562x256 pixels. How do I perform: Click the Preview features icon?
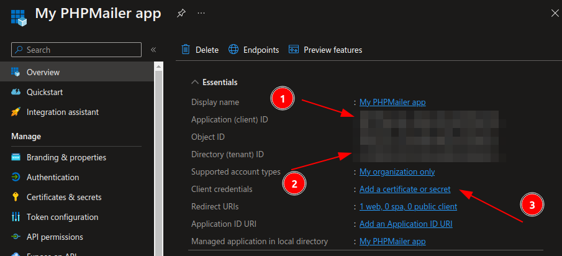pos(294,50)
